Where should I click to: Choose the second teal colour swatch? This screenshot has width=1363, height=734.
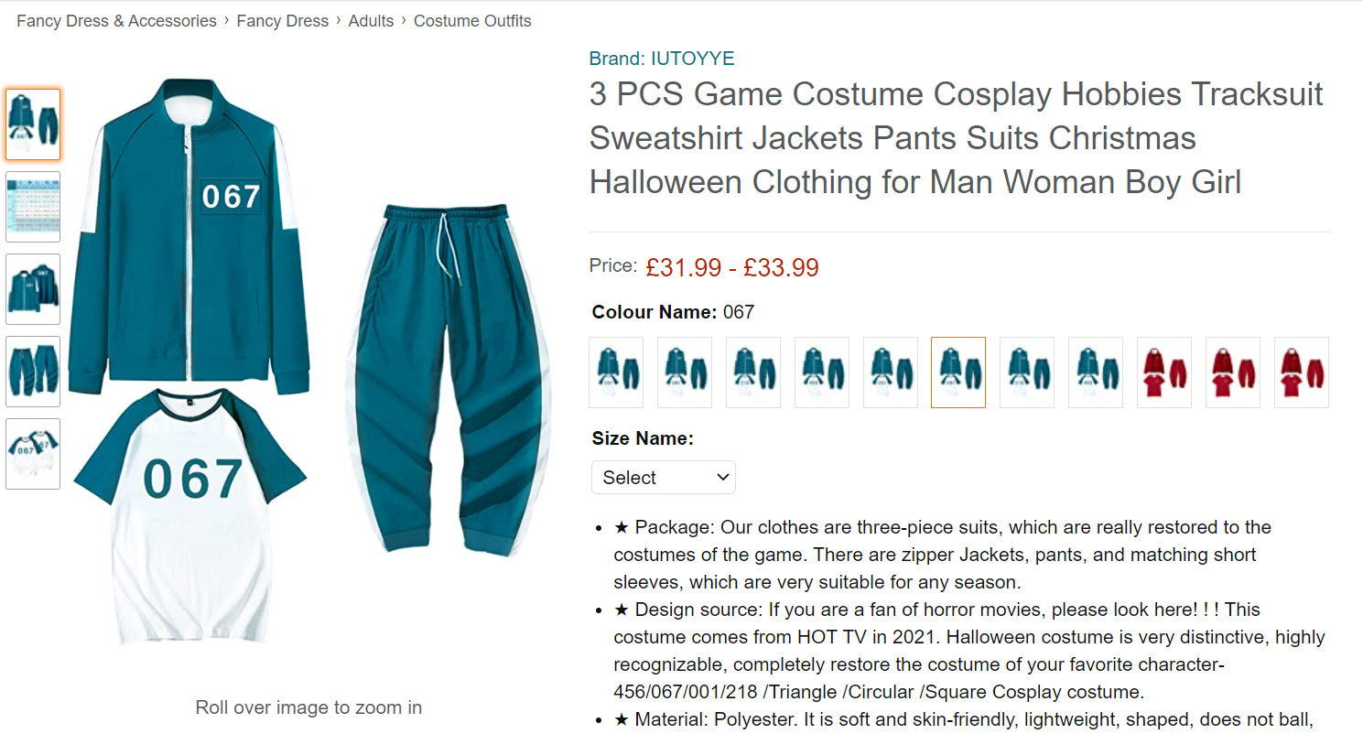(x=685, y=372)
